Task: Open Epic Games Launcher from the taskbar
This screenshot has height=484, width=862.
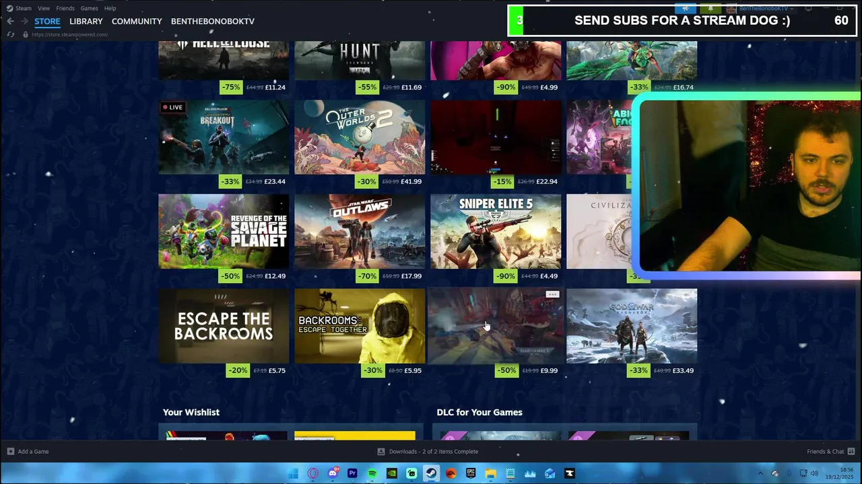Action: coord(471,473)
